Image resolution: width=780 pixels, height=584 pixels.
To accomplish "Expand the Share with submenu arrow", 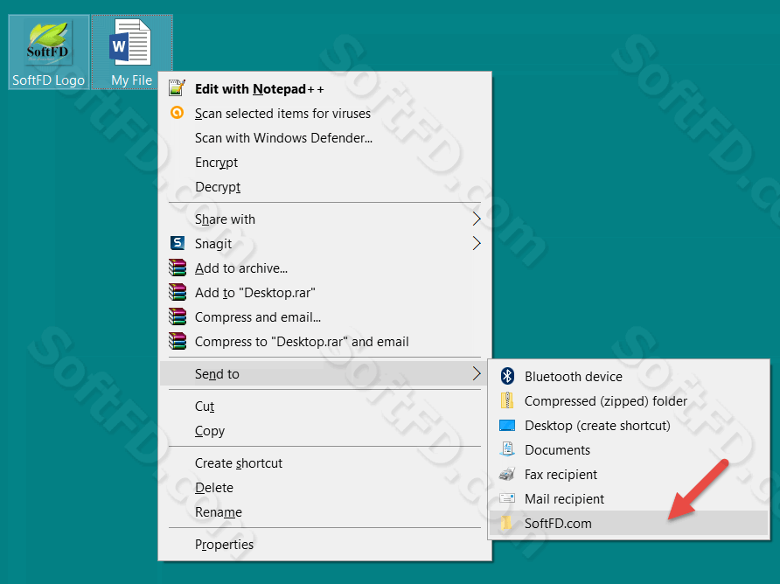I will click(x=476, y=219).
